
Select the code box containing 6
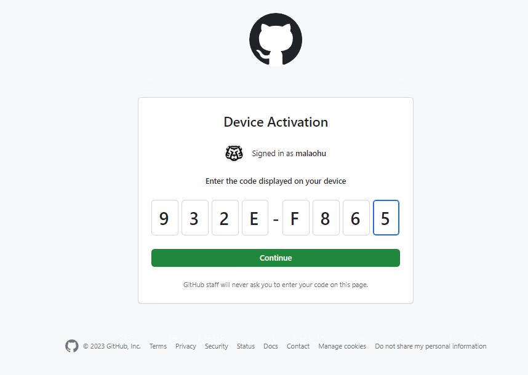pos(356,218)
